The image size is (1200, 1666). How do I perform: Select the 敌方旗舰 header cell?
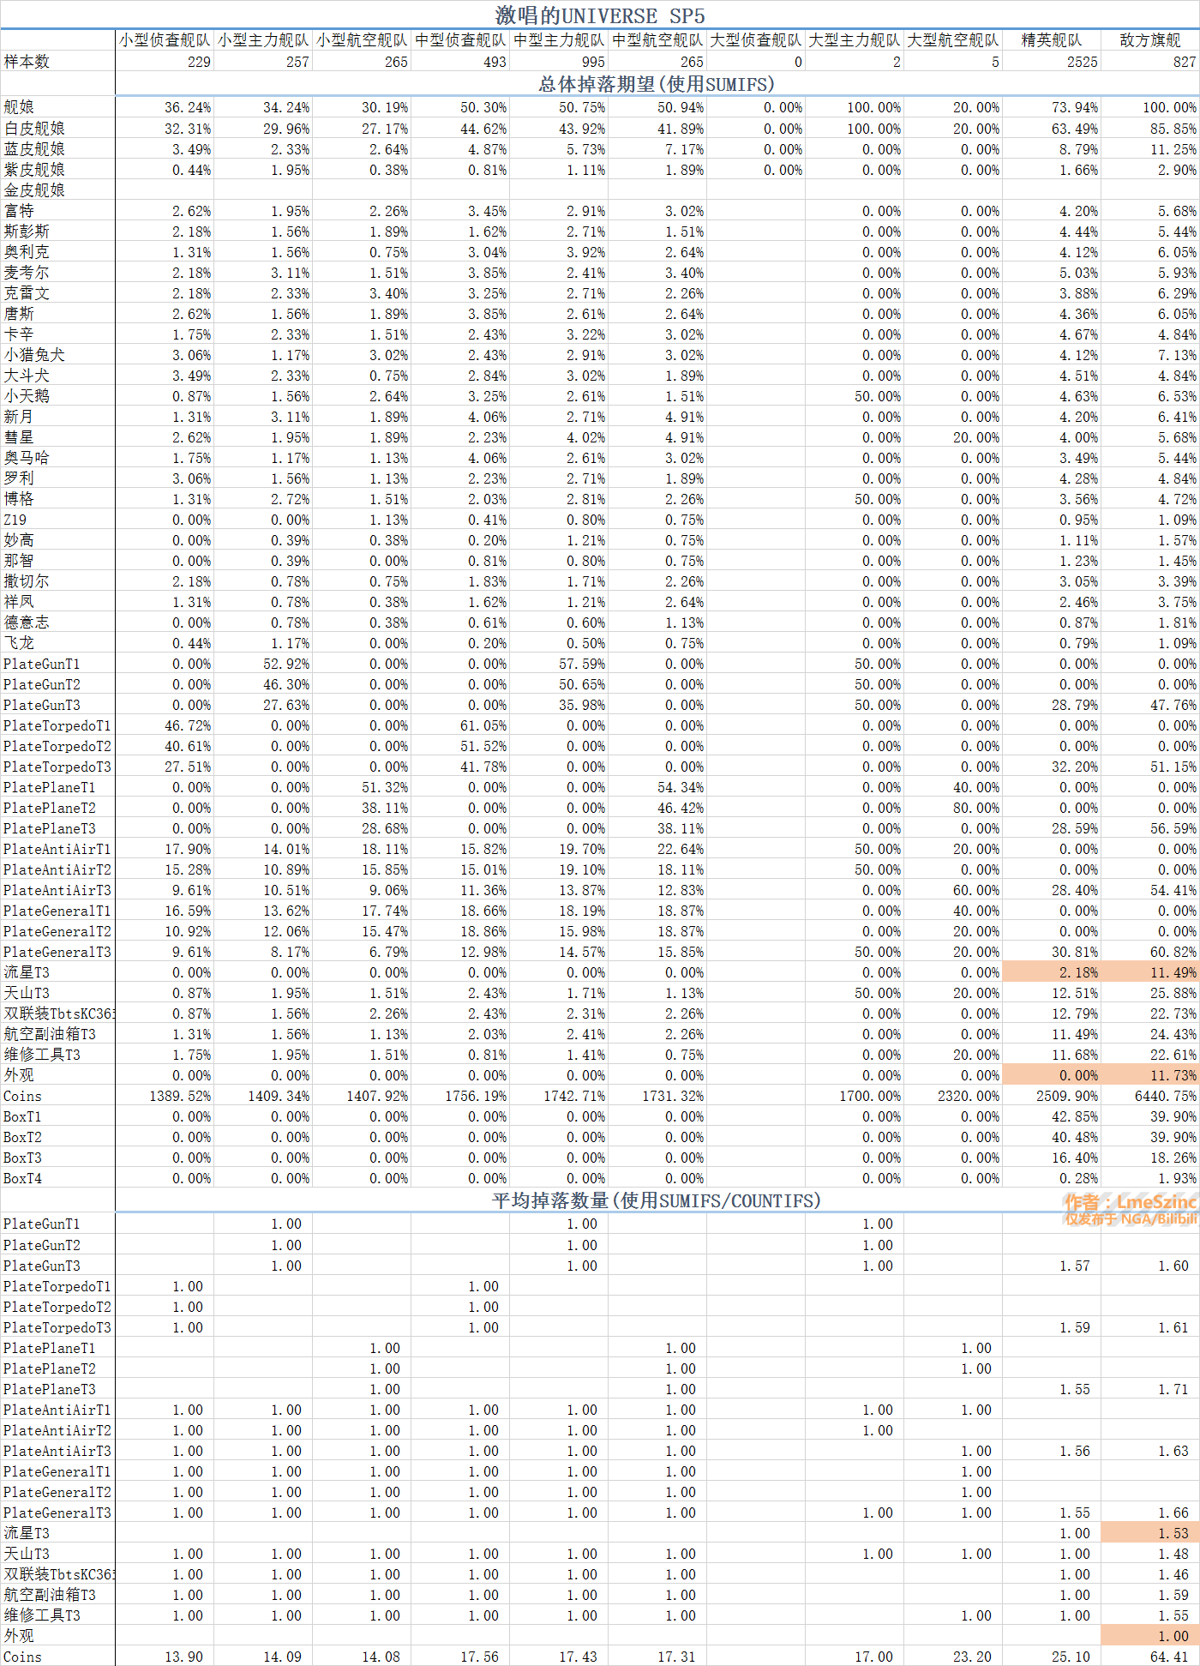[x=1150, y=40]
